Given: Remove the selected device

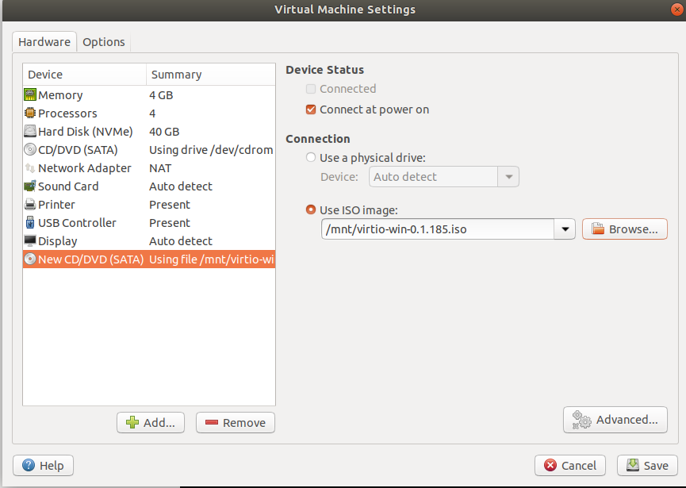Looking at the screenshot, I should pyautogui.click(x=236, y=423).
